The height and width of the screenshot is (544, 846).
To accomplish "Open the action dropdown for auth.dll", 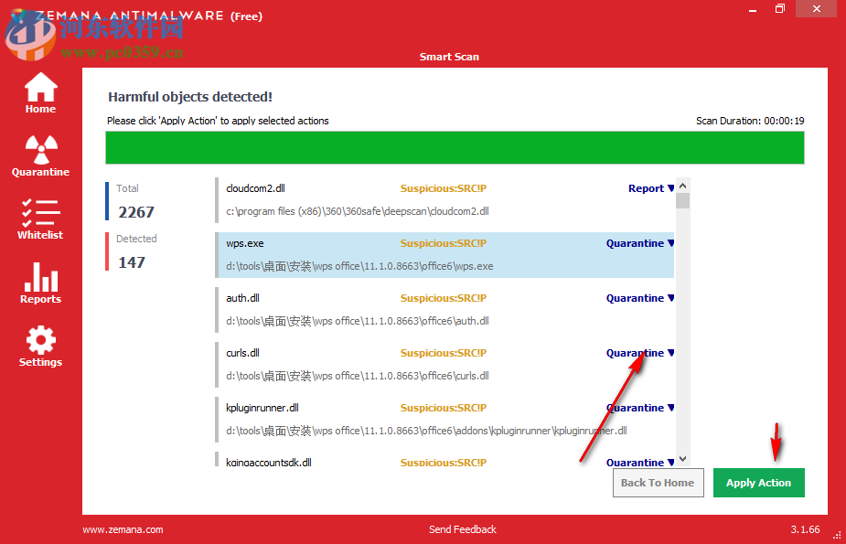I will tap(639, 298).
